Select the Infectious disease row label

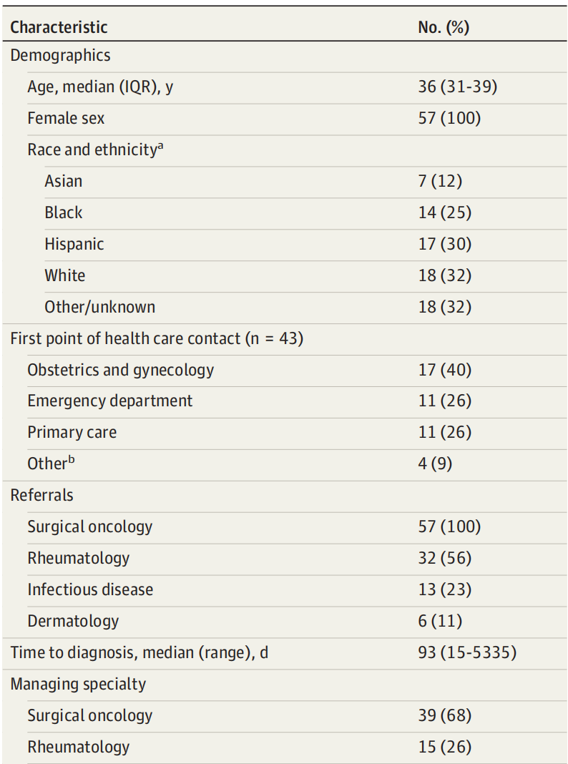pos(90,589)
